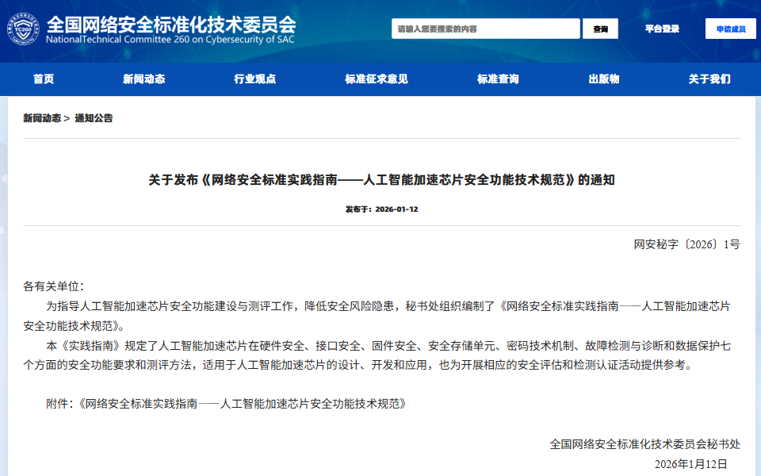This screenshot has width=761, height=476.
Task: Click the site search input box
Action: (x=485, y=28)
